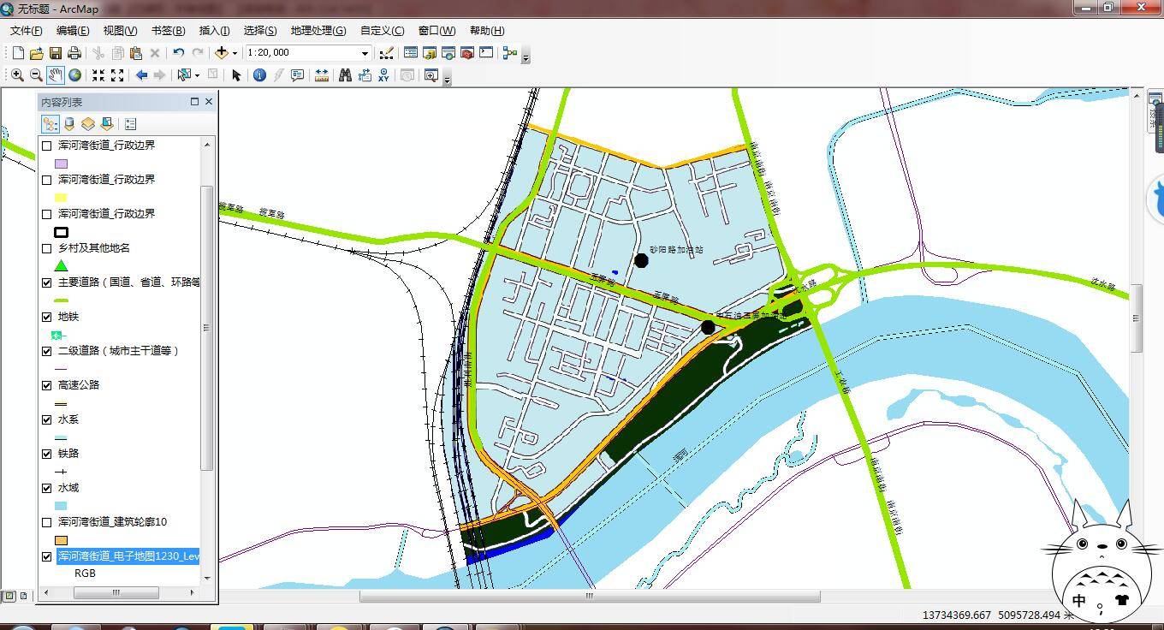Zoom to full extent globe
The height and width of the screenshot is (630, 1164).
coord(75,75)
